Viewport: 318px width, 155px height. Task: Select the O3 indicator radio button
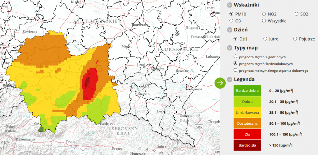(231, 21)
